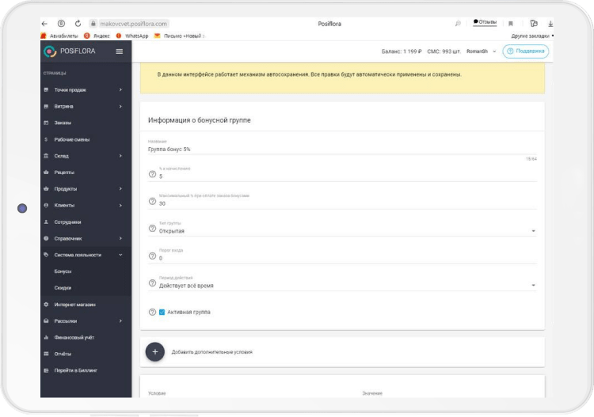Click the 'Интернет-магазин' gear icon
The height and width of the screenshot is (417, 594).
point(46,304)
